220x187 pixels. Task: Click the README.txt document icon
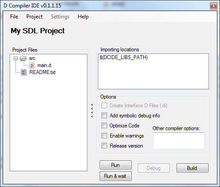point(24,72)
